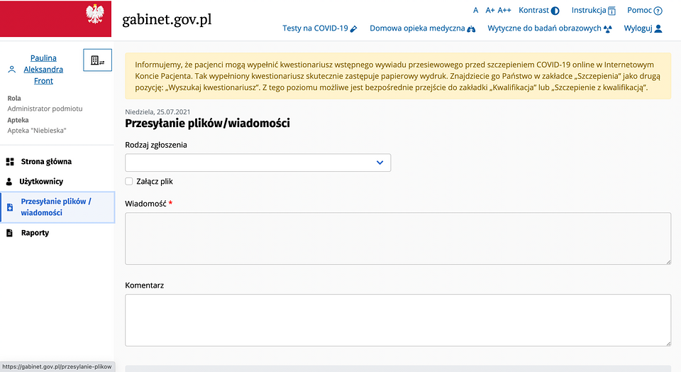The height and width of the screenshot is (372, 681).
Task: Click into the Wiadomość text area
Action: coord(398,239)
